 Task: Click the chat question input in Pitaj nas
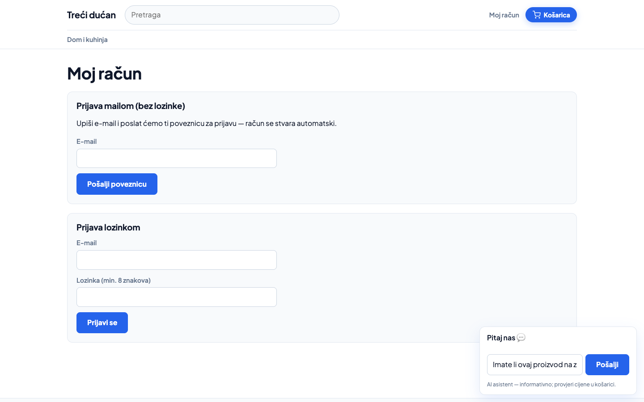[535, 364]
